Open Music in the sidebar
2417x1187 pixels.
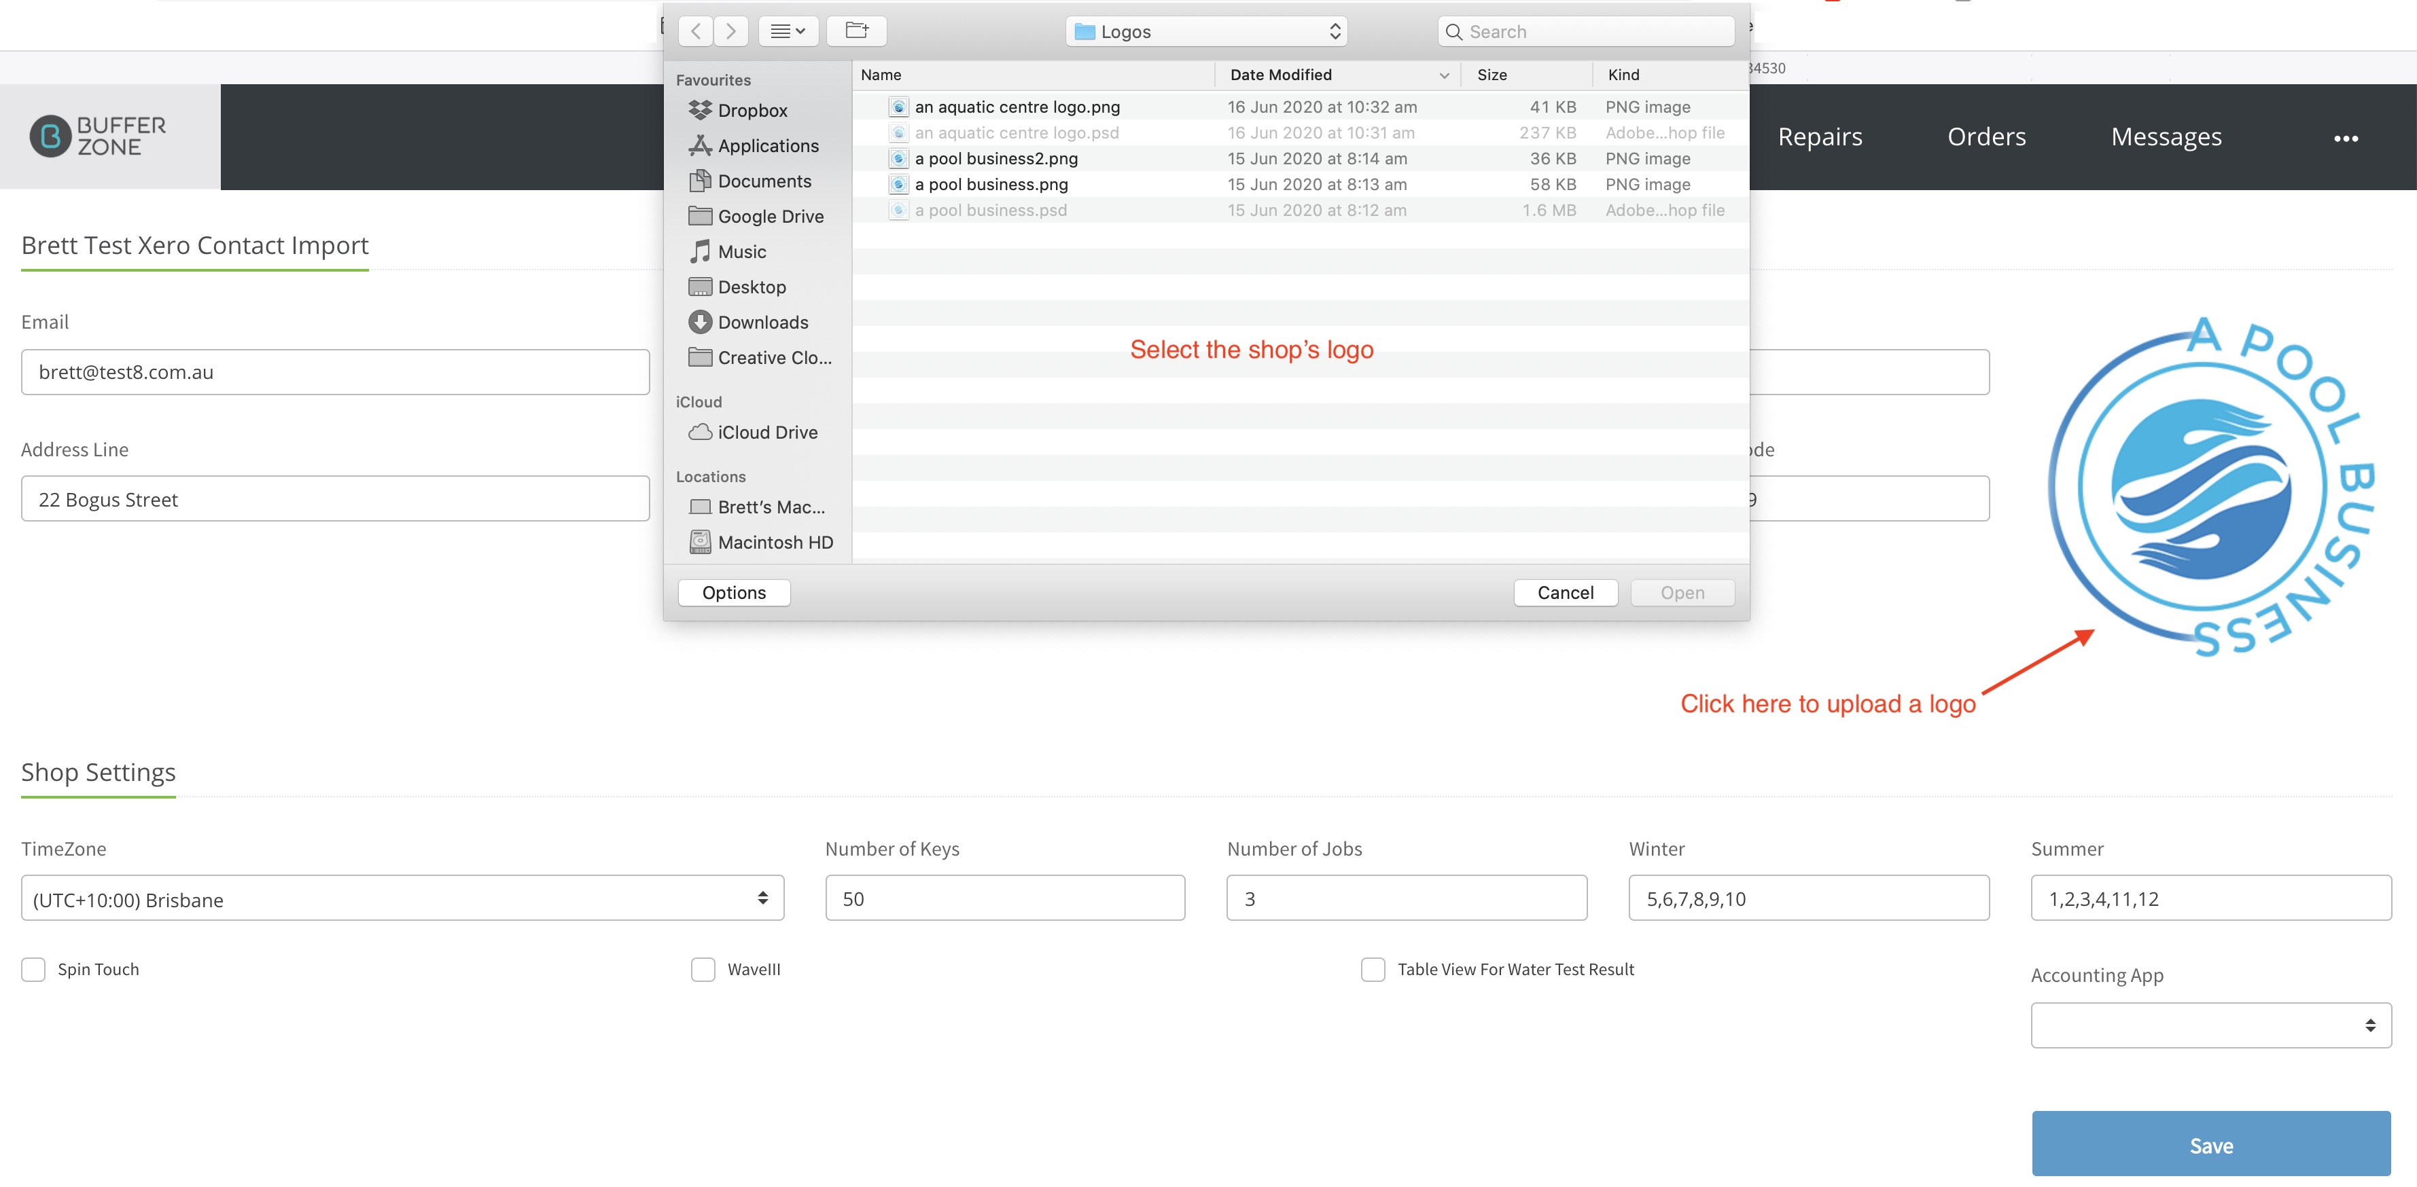point(727,251)
